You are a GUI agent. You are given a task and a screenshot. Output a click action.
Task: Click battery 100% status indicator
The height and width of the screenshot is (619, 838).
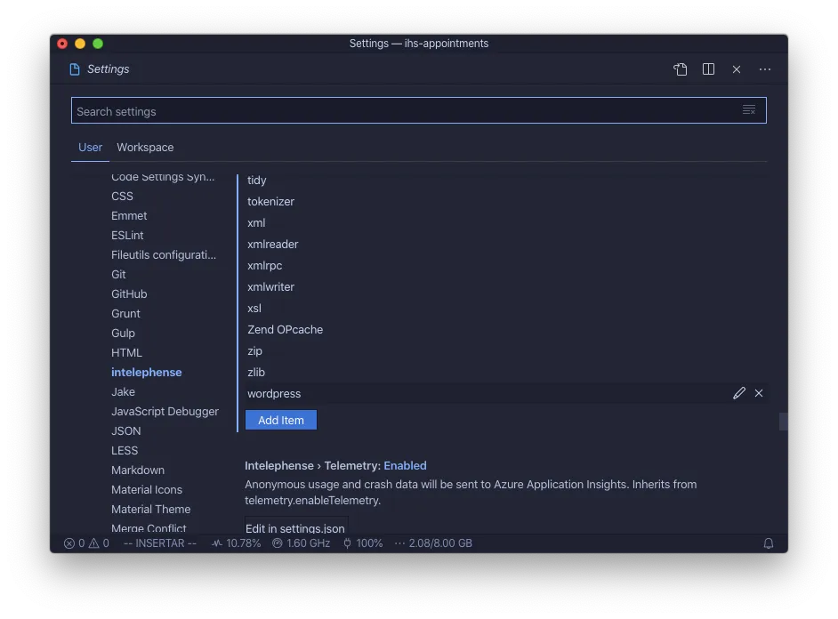tap(363, 543)
